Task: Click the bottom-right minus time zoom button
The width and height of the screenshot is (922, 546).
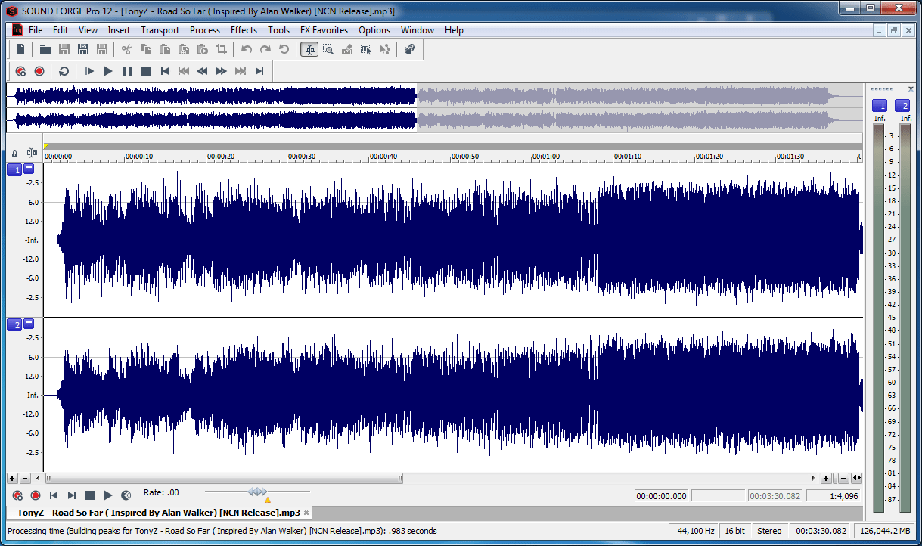Action: (x=843, y=479)
